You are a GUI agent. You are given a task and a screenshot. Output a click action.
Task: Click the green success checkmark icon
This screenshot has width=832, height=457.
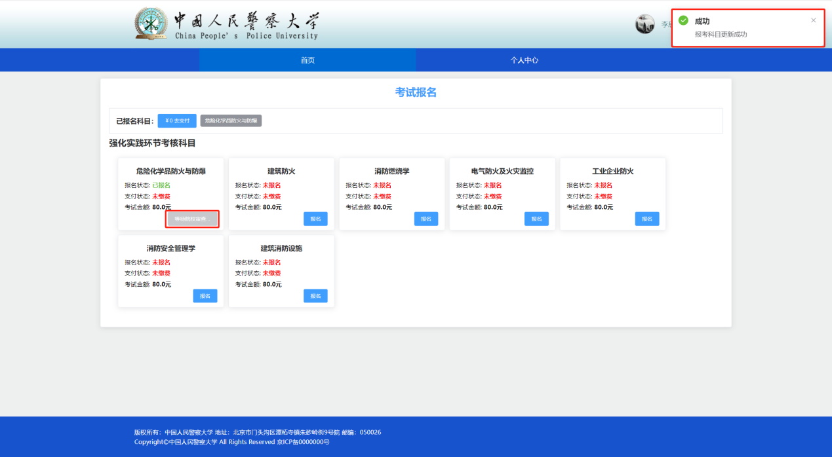pyautogui.click(x=684, y=21)
